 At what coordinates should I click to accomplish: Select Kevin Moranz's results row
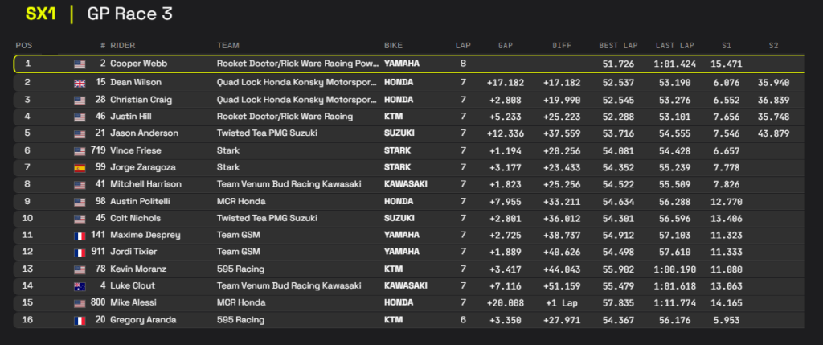pyautogui.click(x=408, y=269)
